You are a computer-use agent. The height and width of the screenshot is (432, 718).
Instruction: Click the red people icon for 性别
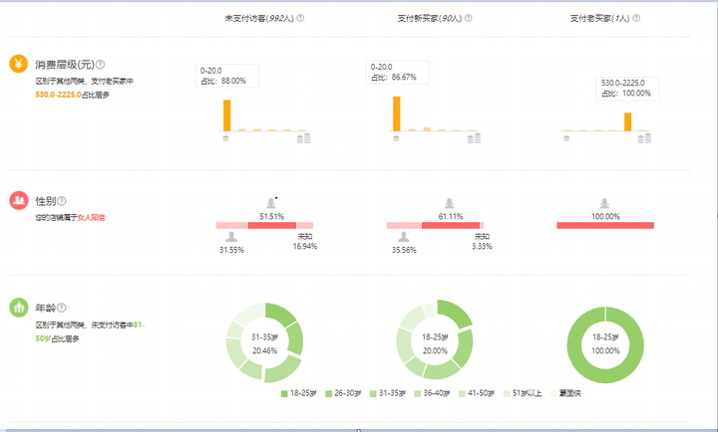[19, 200]
